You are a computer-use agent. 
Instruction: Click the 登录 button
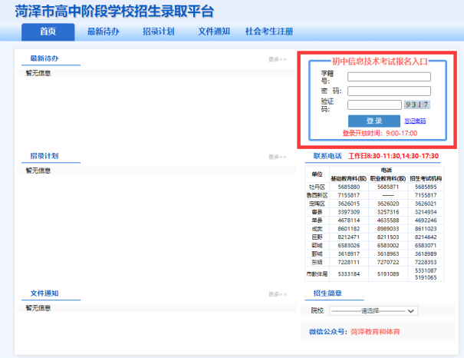(x=374, y=121)
